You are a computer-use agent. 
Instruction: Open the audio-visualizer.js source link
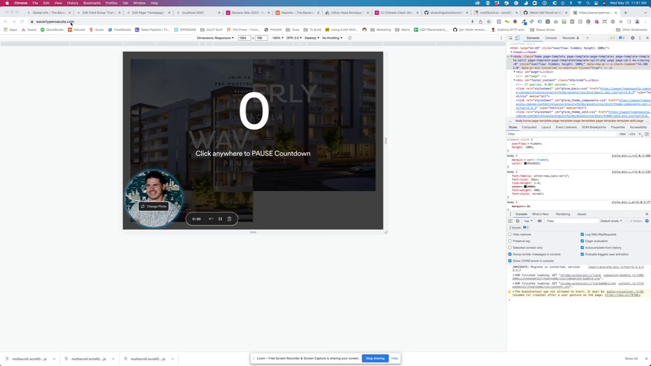pyautogui.click(x=625, y=292)
